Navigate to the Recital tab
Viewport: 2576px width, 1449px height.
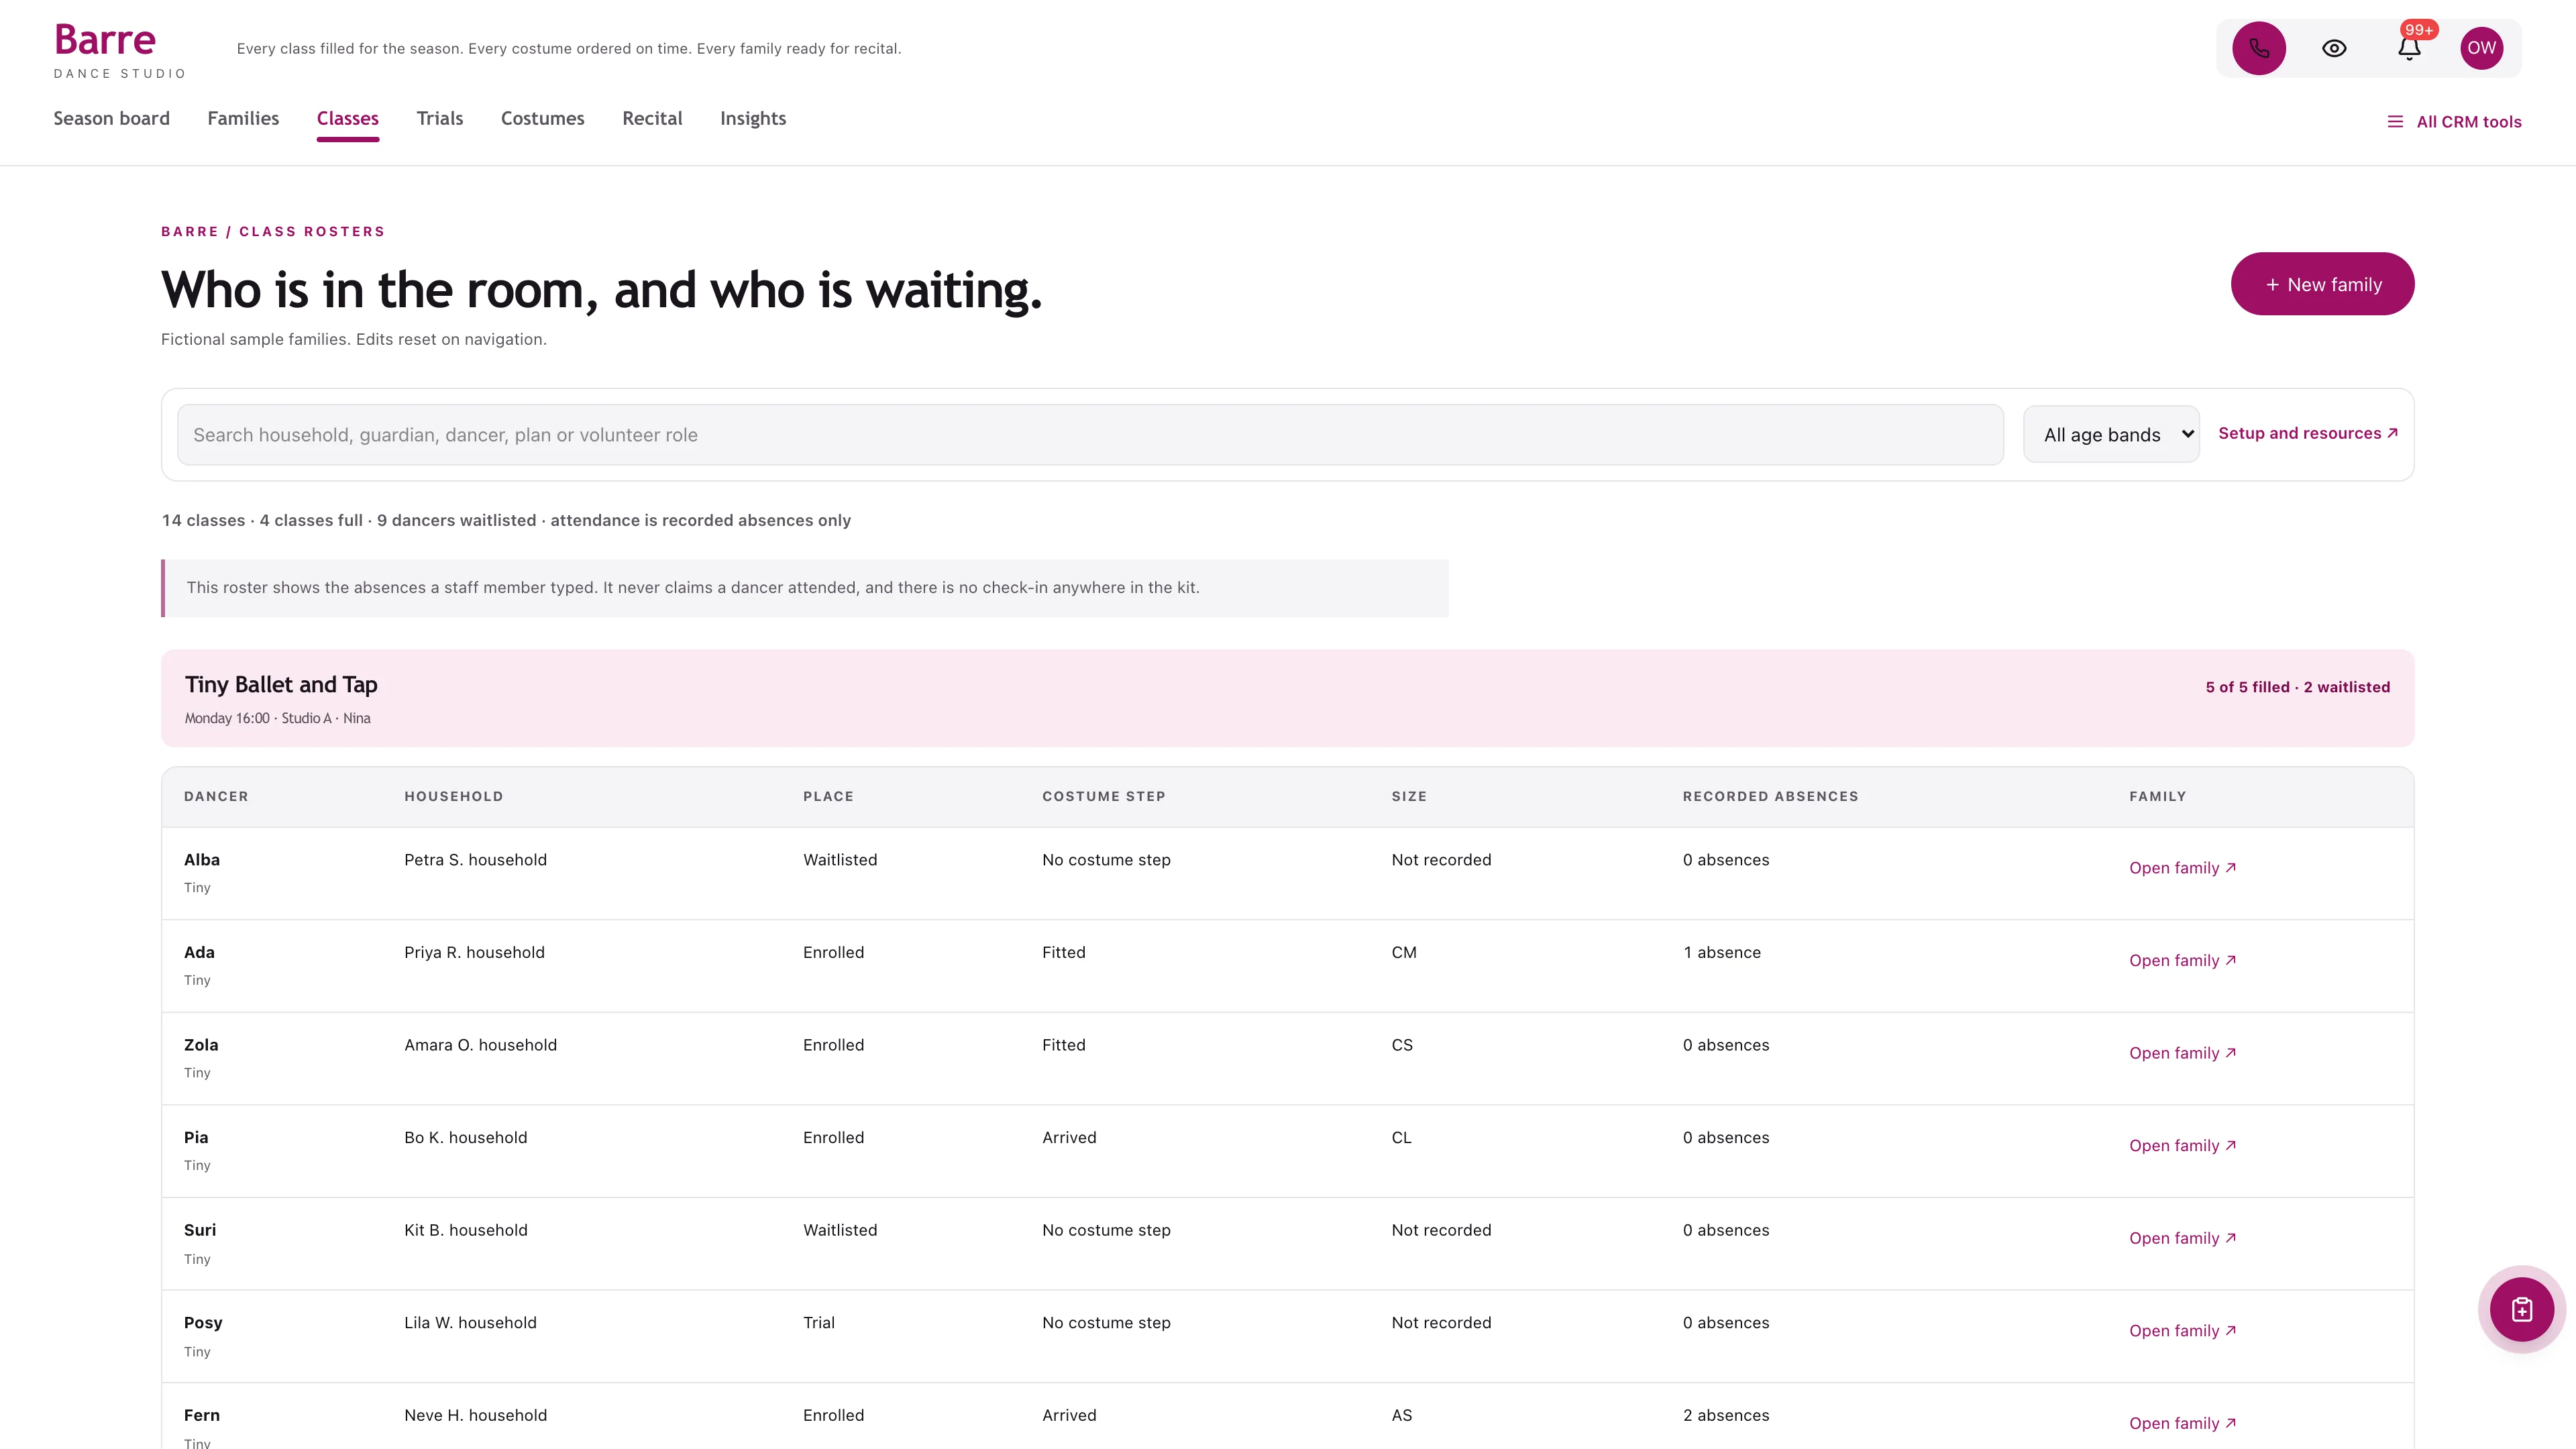point(652,119)
